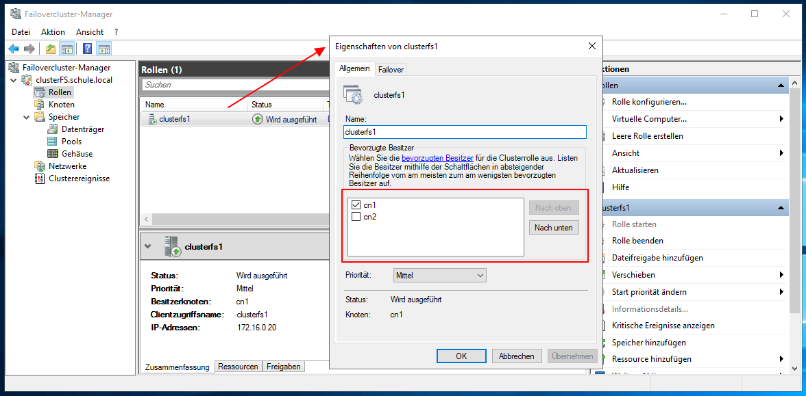
Task: Click the bevorzugten Besitzer hyperlink
Action: pos(437,157)
